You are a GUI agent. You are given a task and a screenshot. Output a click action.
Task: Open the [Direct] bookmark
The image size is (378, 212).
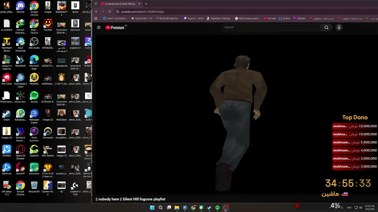click(284, 18)
